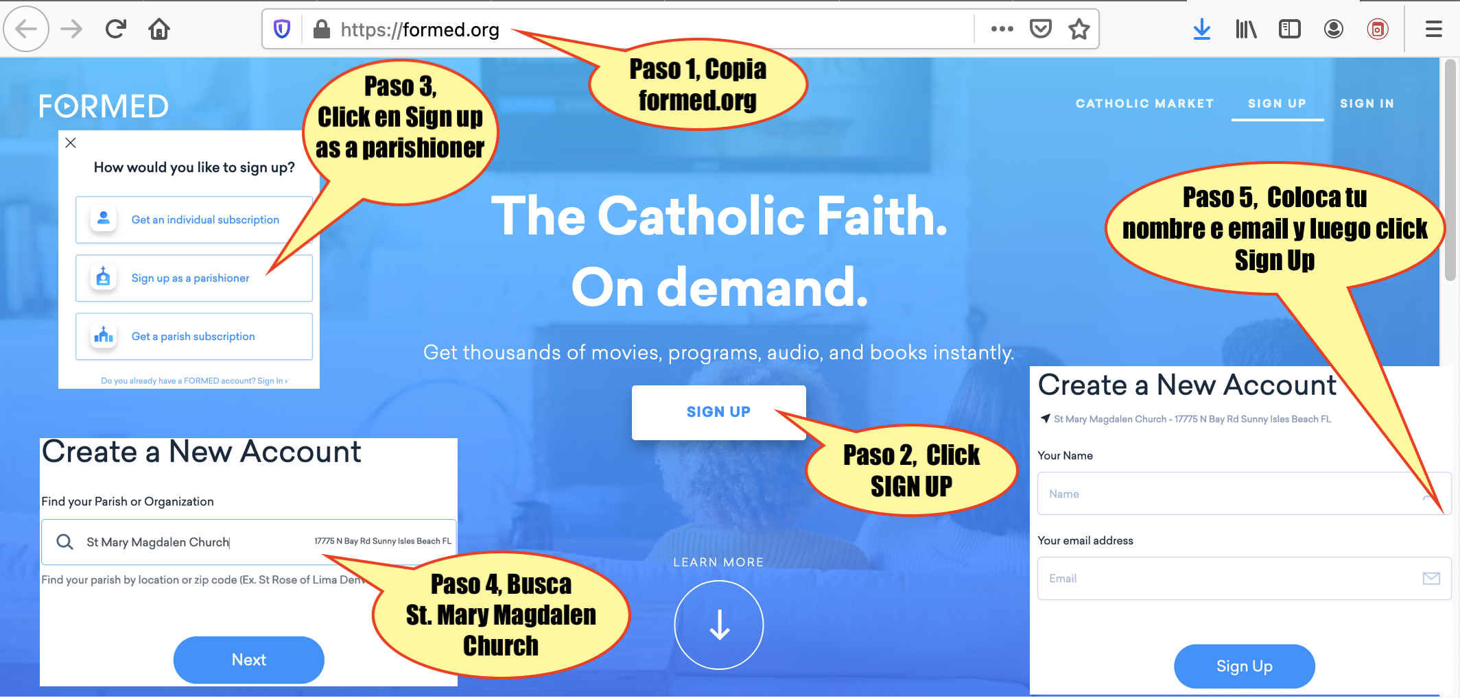Click the envelope icon in Email field
Viewport: 1460px width, 698px height.
[x=1431, y=578]
